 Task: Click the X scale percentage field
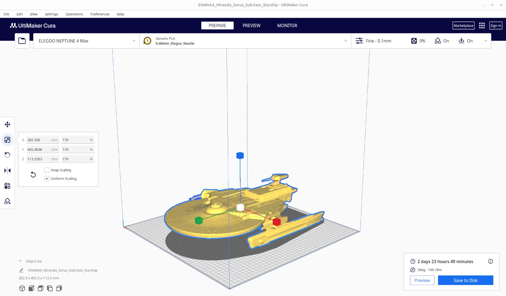[x=78, y=140]
